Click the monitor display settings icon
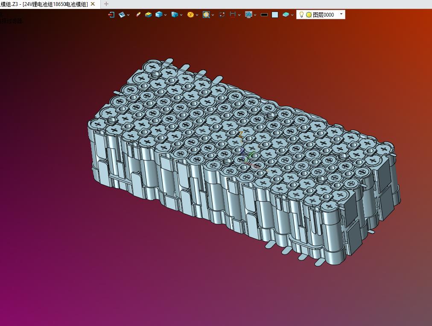This screenshot has height=326, width=432. tap(248, 15)
